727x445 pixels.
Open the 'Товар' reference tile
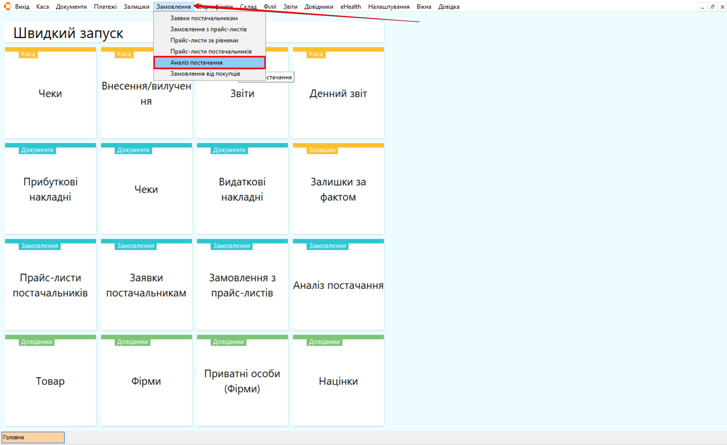[50, 381]
